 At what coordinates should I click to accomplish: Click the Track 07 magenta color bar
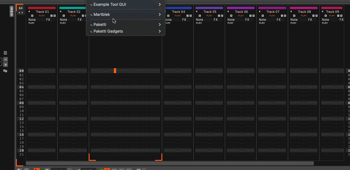pyautogui.click(x=272, y=8)
